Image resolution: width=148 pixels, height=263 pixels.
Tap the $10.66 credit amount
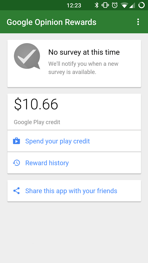click(x=36, y=104)
